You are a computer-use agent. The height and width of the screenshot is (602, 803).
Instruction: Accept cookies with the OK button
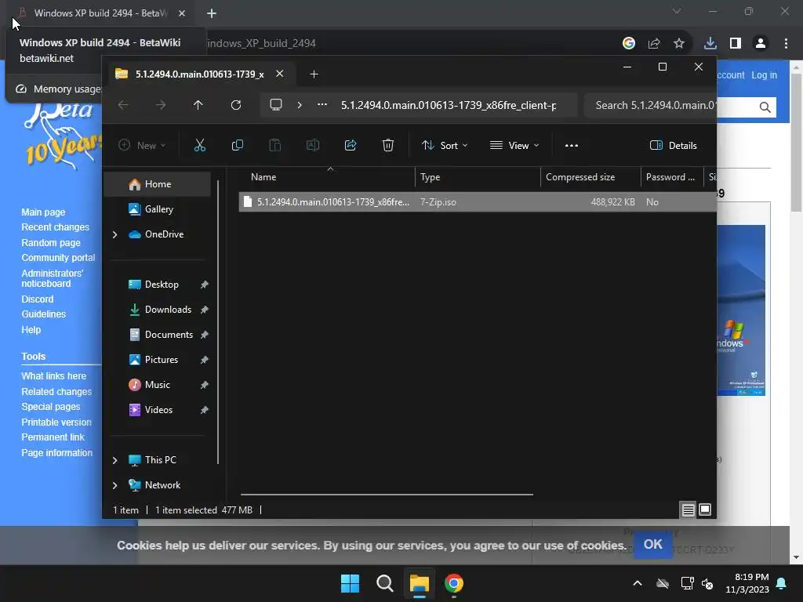(653, 544)
